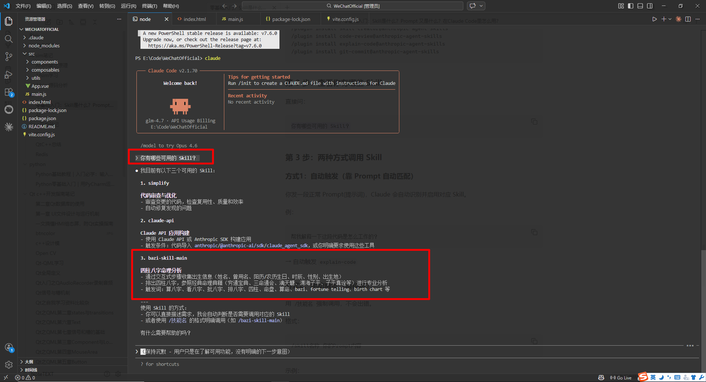This screenshot has height=382, width=706.
Task: Open the 终端(T) menu
Action: 150,6
